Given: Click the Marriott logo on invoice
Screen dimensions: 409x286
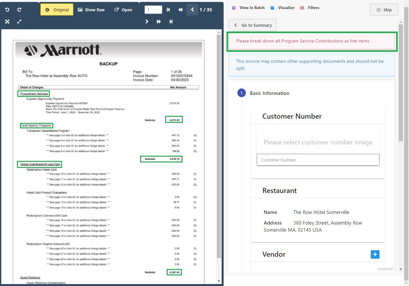Looking at the screenshot, I should [63, 50].
